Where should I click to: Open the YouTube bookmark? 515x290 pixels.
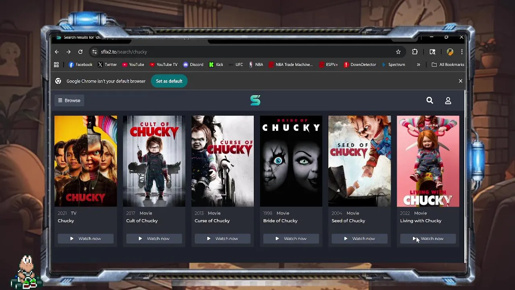(x=133, y=64)
